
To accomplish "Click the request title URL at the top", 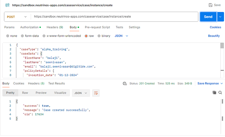I will coord(62,5).
